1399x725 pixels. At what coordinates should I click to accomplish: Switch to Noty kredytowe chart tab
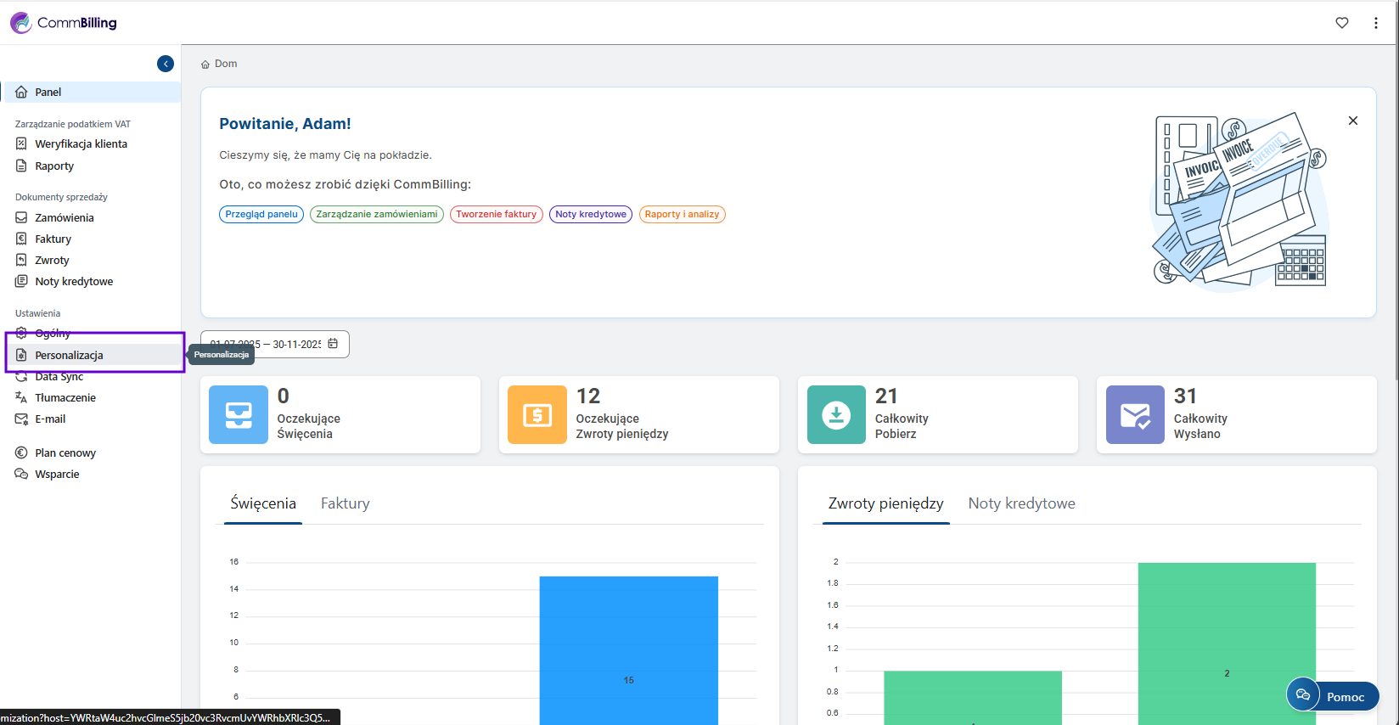click(1021, 503)
